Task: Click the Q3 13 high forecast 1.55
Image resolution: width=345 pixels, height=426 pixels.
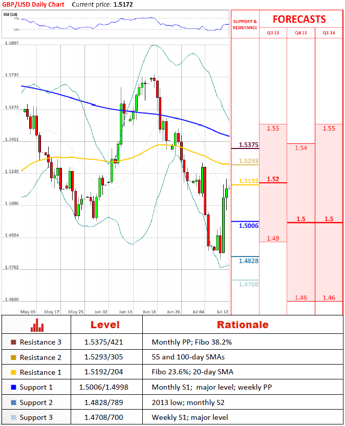Action: pyautogui.click(x=273, y=128)
